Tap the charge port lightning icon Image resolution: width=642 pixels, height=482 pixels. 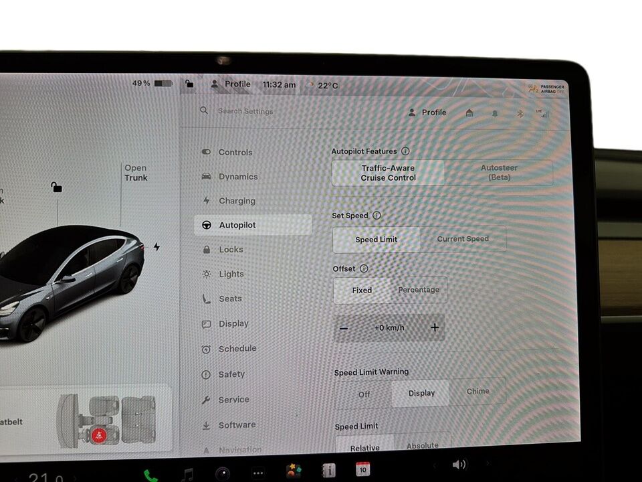(x=156, y=247)
